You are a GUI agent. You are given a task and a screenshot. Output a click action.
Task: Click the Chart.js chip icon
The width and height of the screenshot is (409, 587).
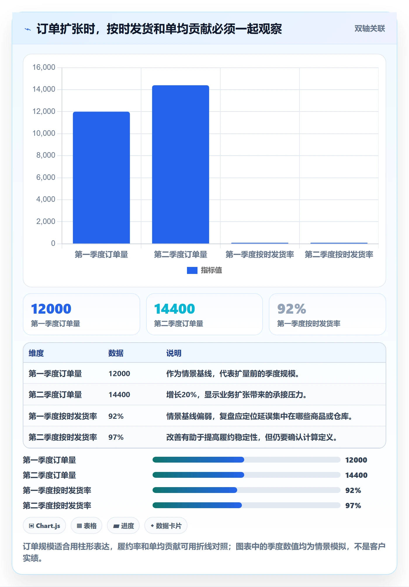[x=32, y=526]
